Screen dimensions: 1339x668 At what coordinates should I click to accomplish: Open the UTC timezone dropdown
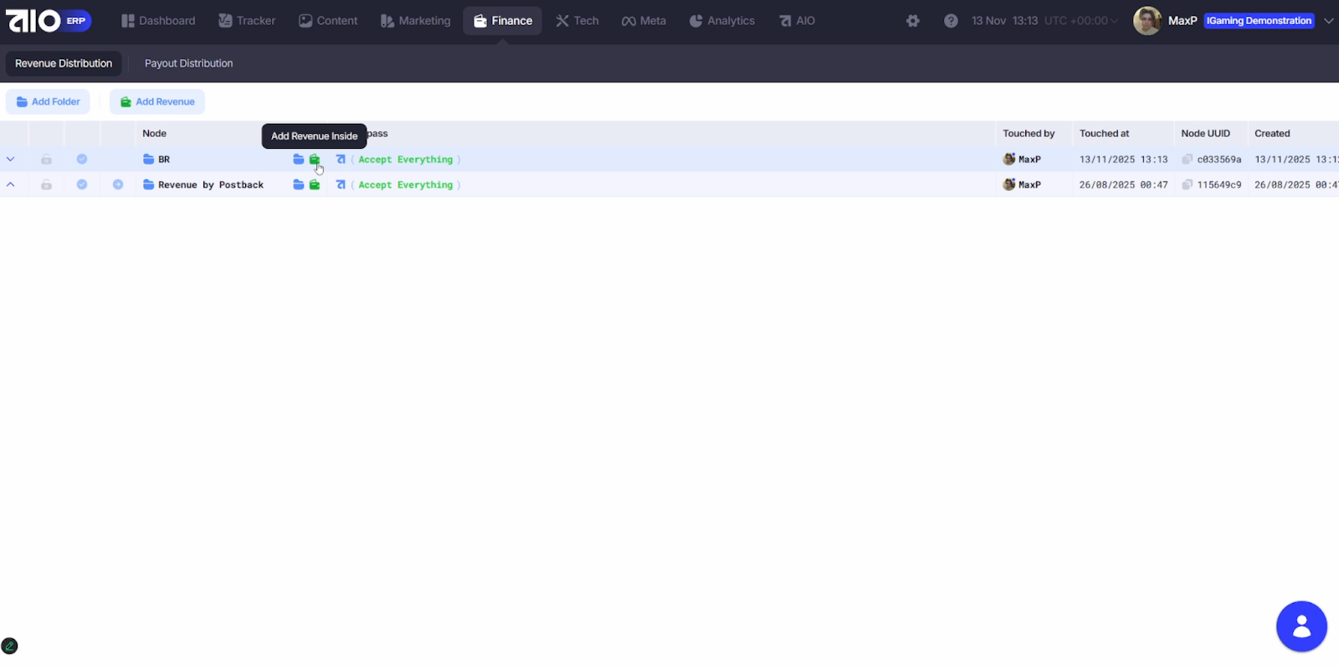click(x=1080, y=21)
